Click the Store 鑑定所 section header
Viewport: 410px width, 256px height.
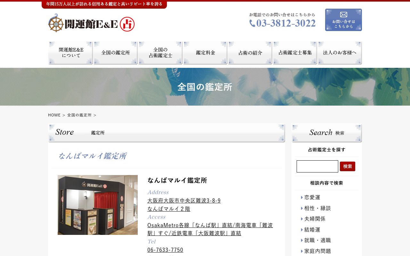[x=167, y=133]
